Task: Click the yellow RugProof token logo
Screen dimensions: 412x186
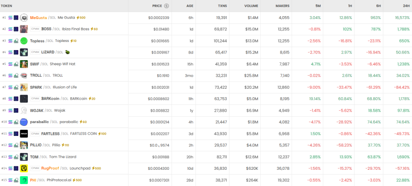Action: click(x=24, y=168)
